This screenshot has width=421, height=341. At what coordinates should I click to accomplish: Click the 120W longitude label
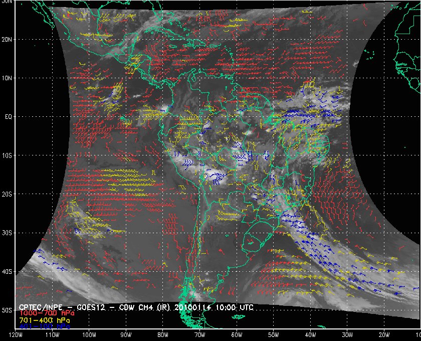point(16,335)
